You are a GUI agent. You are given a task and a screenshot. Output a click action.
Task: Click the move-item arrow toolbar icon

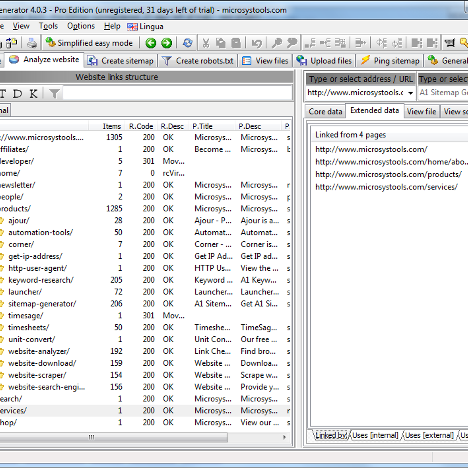click(x=360, y=43)
